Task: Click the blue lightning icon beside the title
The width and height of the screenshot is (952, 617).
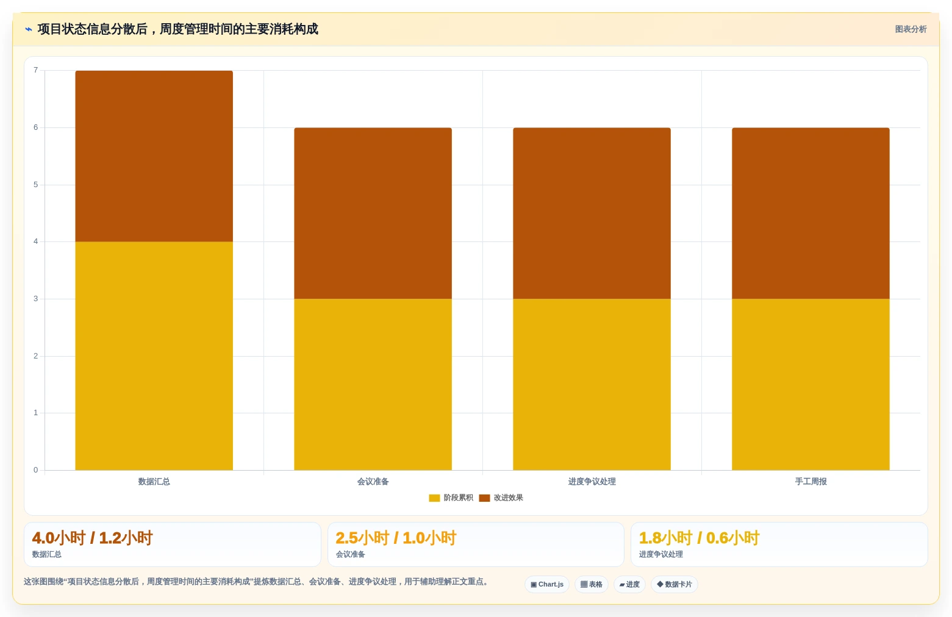Action: [29, 29]
